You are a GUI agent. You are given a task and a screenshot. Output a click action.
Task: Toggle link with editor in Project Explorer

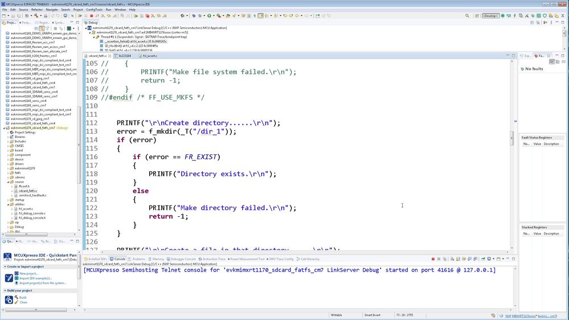[x=42, y=28]
